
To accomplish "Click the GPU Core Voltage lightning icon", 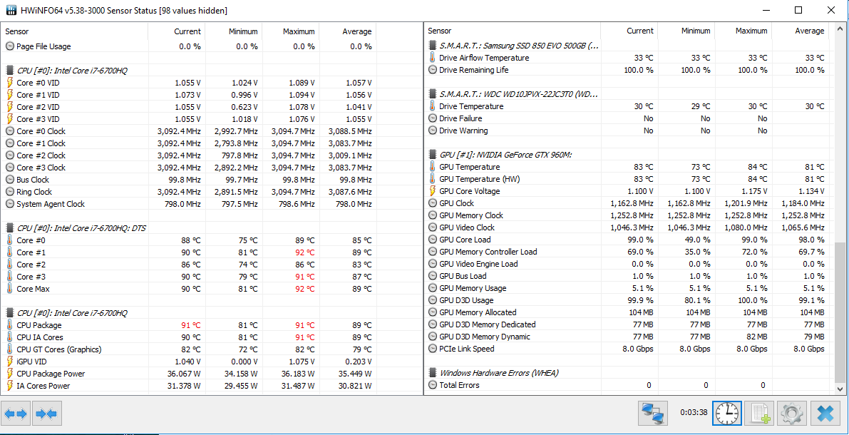I will tap(432, 191).
